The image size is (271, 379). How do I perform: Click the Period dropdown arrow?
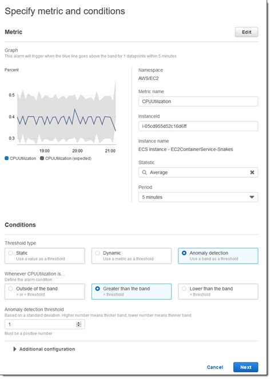coord(252,197)
